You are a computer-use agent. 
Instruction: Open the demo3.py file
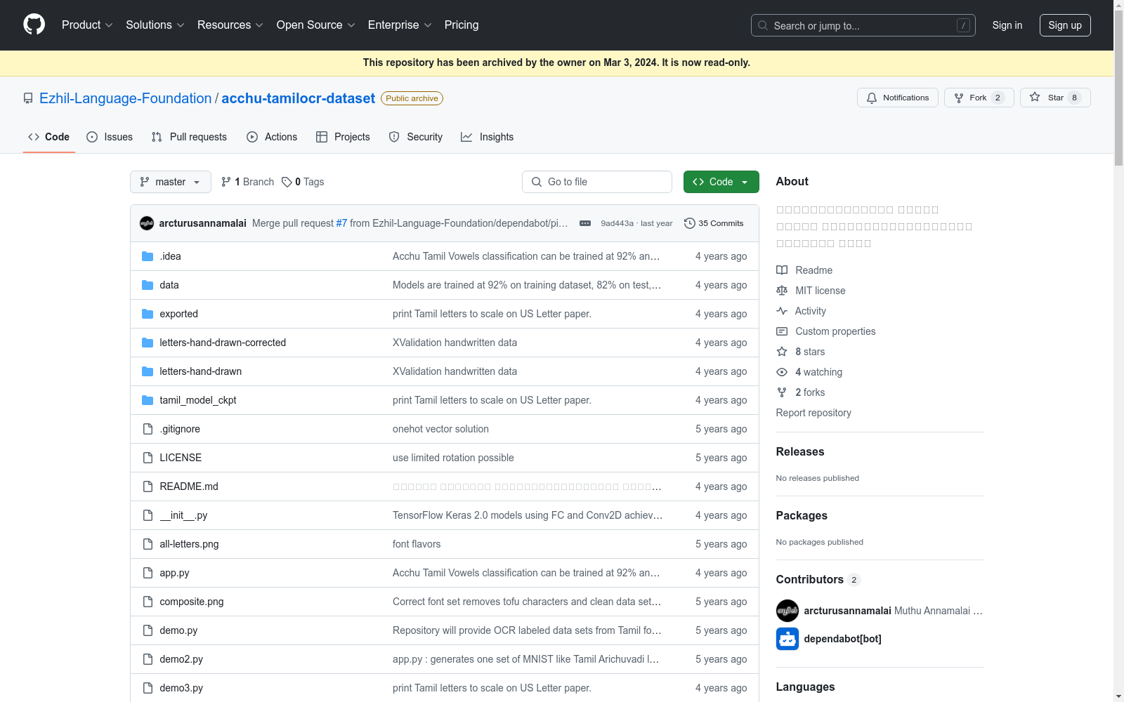181,688
